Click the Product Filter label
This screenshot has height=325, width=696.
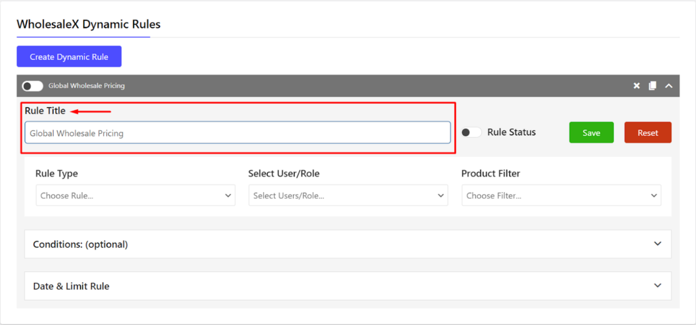click(x=491, y=174)
